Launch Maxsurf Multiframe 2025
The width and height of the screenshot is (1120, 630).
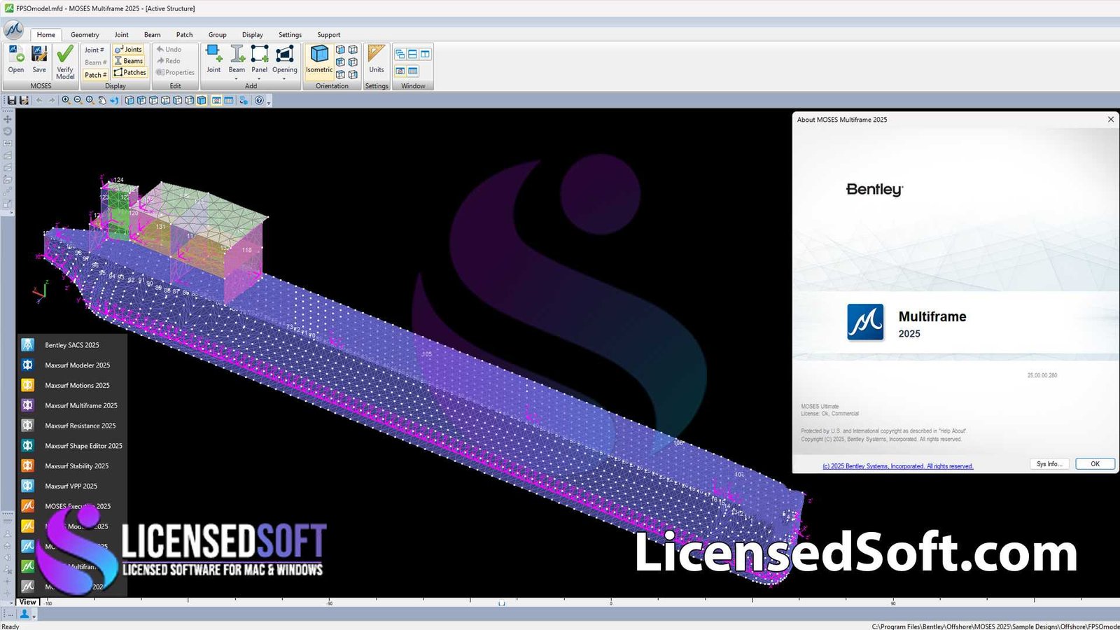tap(72, 405)
